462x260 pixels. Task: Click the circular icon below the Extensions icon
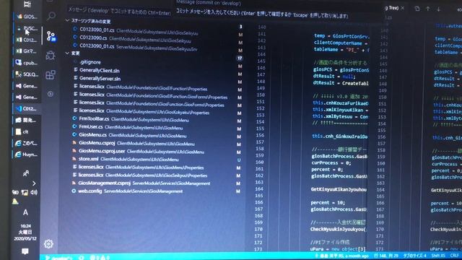coord(51,94)
